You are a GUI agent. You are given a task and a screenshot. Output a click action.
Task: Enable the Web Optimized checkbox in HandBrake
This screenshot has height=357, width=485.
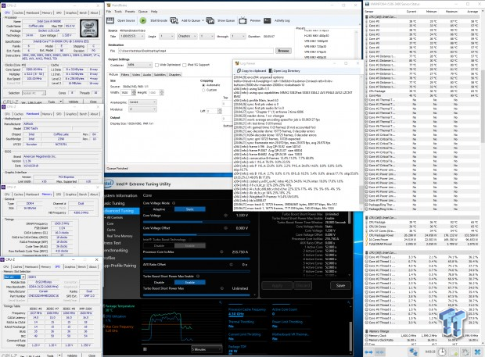156,65
